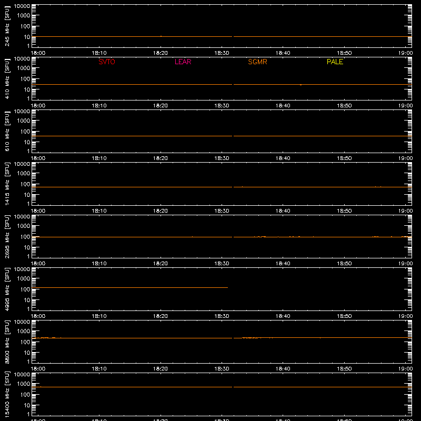Click the 18:50 tick label under 1415 MHz plot

[344, 211]
